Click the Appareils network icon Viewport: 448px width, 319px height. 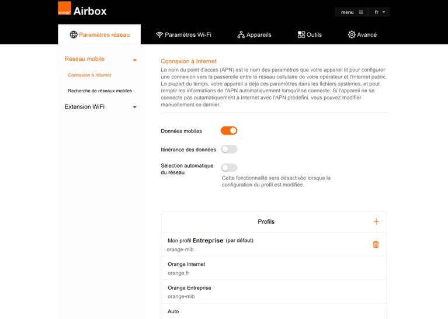pos(241,35)
